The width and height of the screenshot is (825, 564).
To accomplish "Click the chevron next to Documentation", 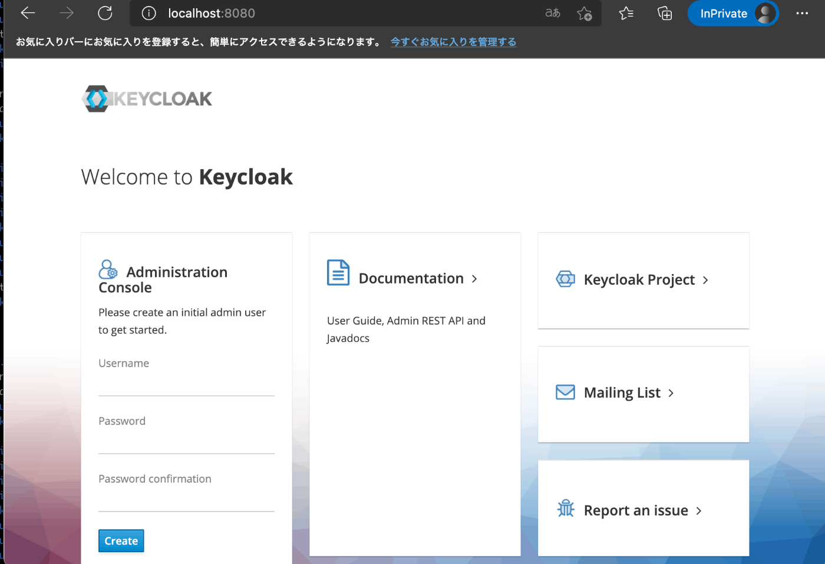I will (474, 279).
